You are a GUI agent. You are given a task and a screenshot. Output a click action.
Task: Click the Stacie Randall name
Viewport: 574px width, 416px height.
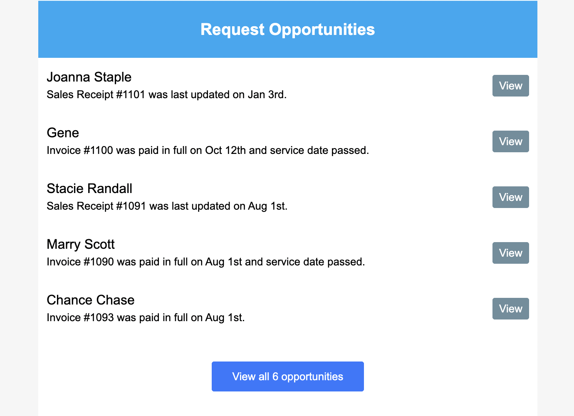pyautogui.click(x=89, y=188)
